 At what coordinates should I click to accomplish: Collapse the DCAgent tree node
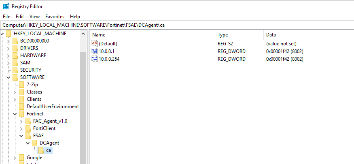pos(28,143)
